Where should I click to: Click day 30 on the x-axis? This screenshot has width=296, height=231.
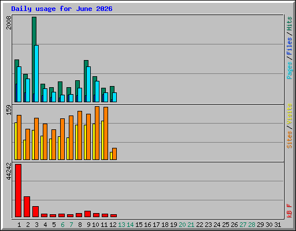269,225
